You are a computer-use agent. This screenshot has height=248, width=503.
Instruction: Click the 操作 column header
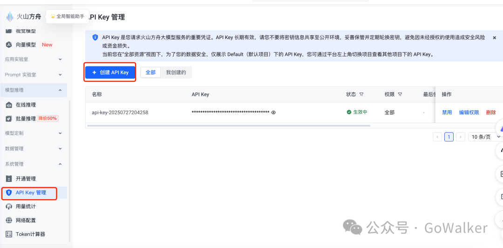pos(447,94)
